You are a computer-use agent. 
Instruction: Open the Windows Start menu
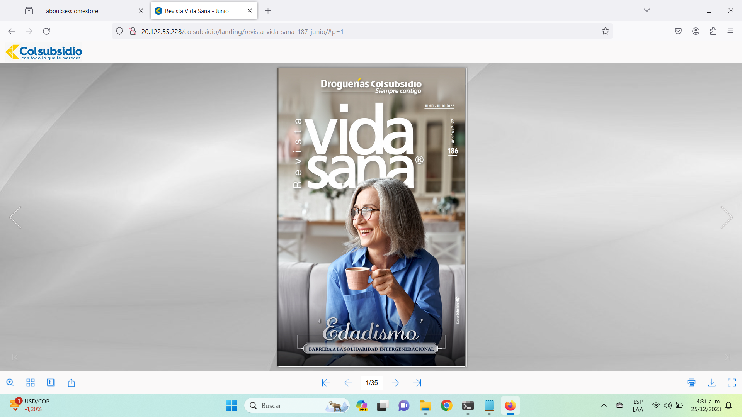231,406
